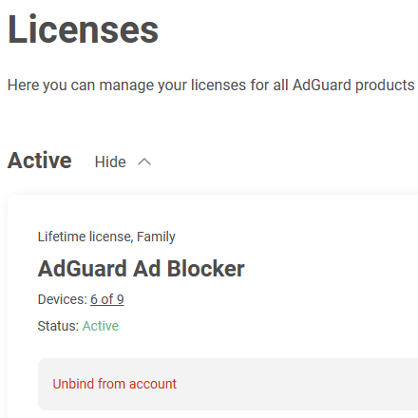This screenshot has height=418, width=418.
Task: Click the Lifetime license, Family label
Action: tap(106, 237)
